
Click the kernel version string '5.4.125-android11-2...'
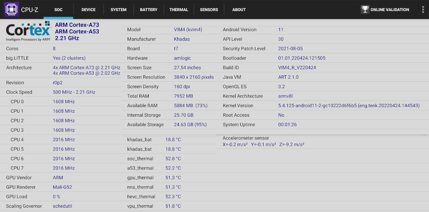pos(349,106)
